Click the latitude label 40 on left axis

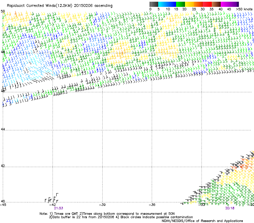pyautogui.click(x=3, y=201)
